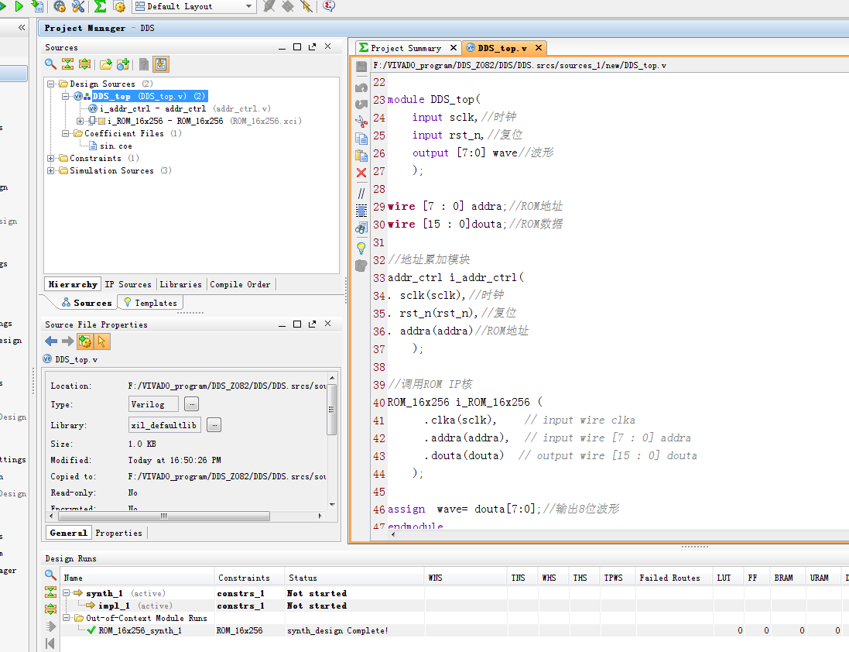The width and height of the screenshot is (849, 652).
Task: Click the red X delete icon in editor
Action: [361, 173]
